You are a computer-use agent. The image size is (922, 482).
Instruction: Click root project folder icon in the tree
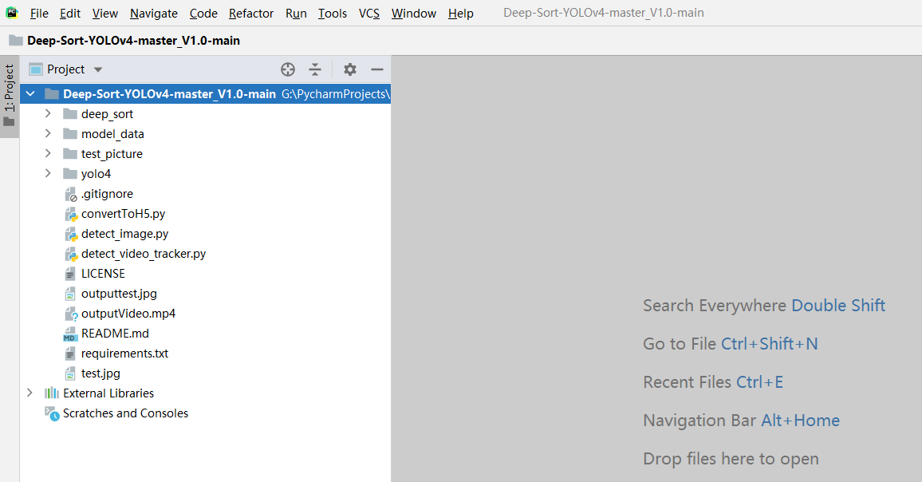[52, 93]
